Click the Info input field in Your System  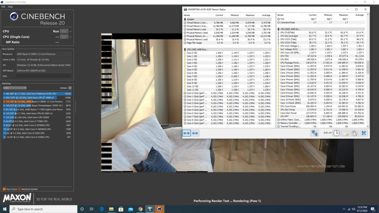click(x=44, y=76)
